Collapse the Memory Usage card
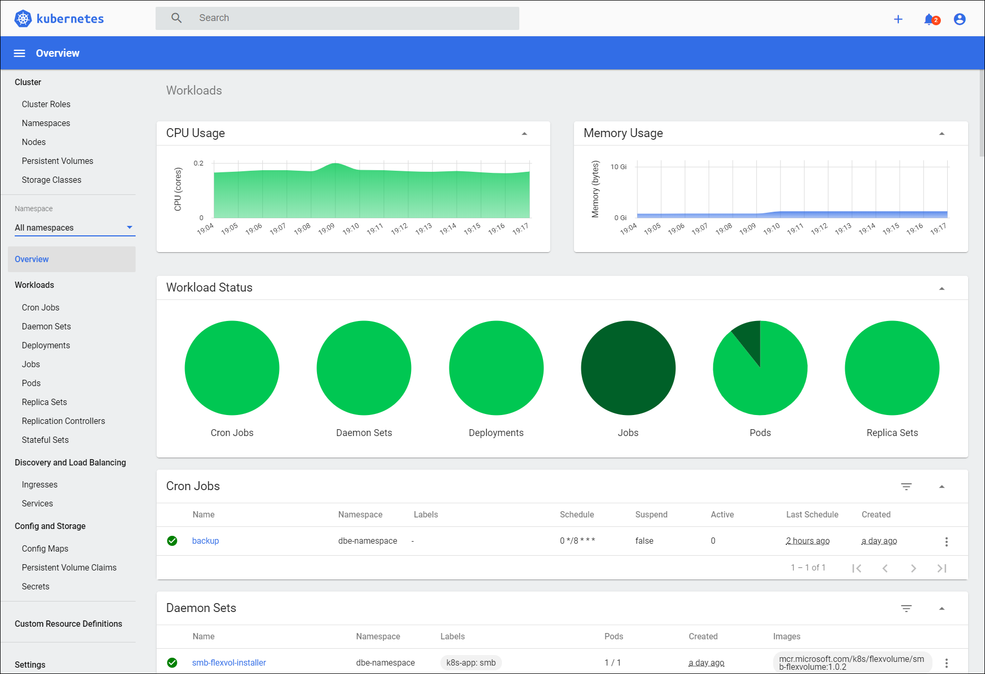This screenshot has height=674, width=985. (941, 134)
